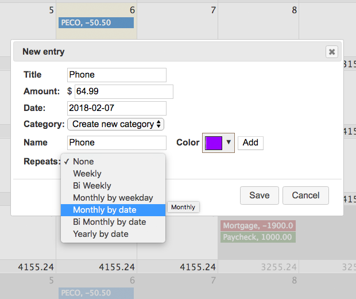
Task: Click the Amount input field
Action: coord(123,91)
